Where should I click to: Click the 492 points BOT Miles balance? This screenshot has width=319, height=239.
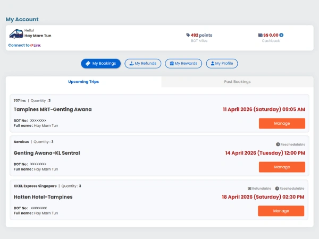point(201,36)
